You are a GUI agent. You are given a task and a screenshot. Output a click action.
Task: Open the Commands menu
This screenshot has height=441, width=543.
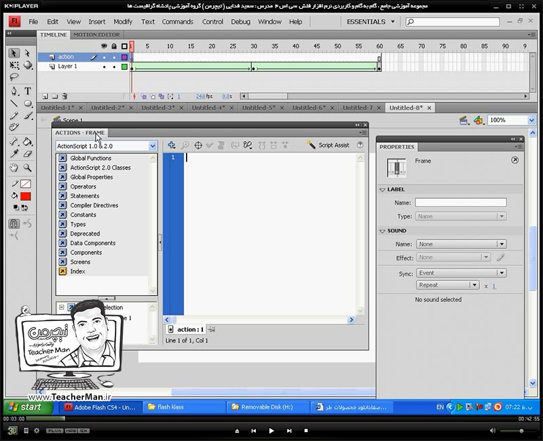[x=177, y=22]
